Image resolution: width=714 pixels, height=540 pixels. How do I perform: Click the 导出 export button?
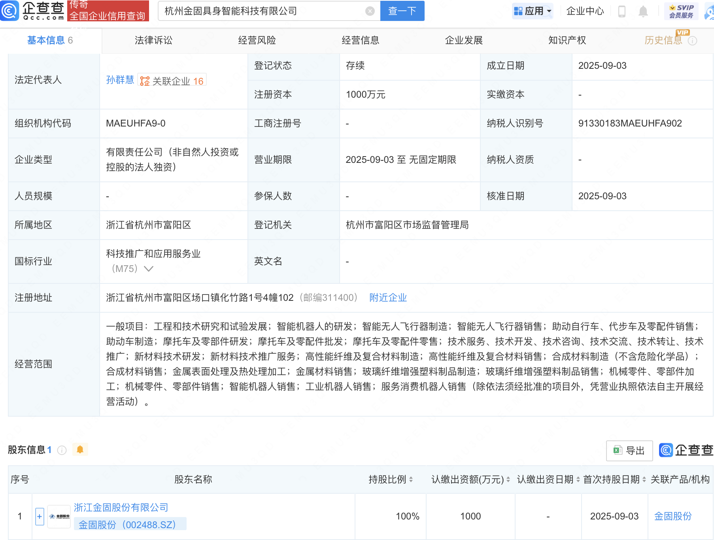pos(629,451)
